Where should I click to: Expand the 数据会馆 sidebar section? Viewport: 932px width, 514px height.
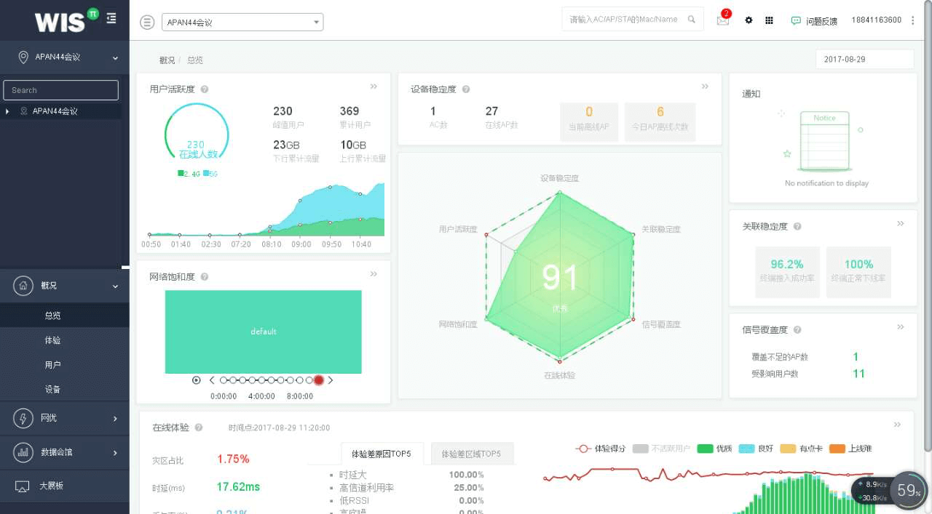point(64,452)
